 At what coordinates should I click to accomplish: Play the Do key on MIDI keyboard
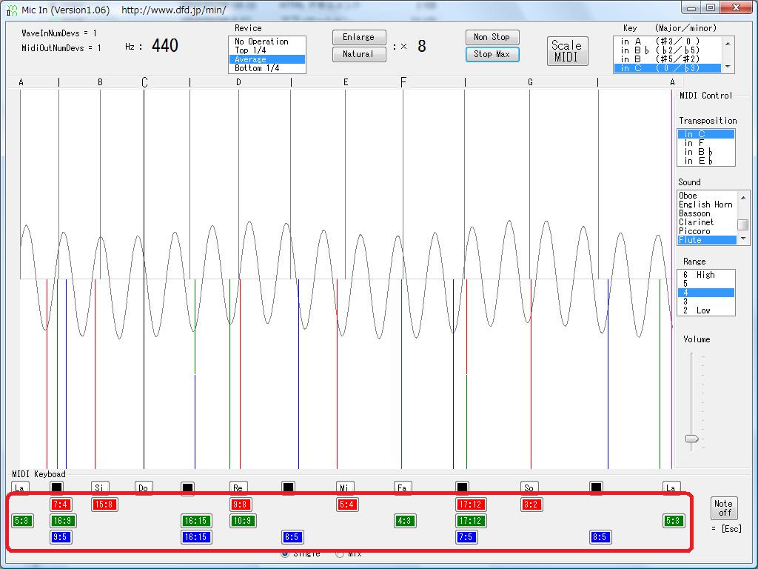(143, 488)
